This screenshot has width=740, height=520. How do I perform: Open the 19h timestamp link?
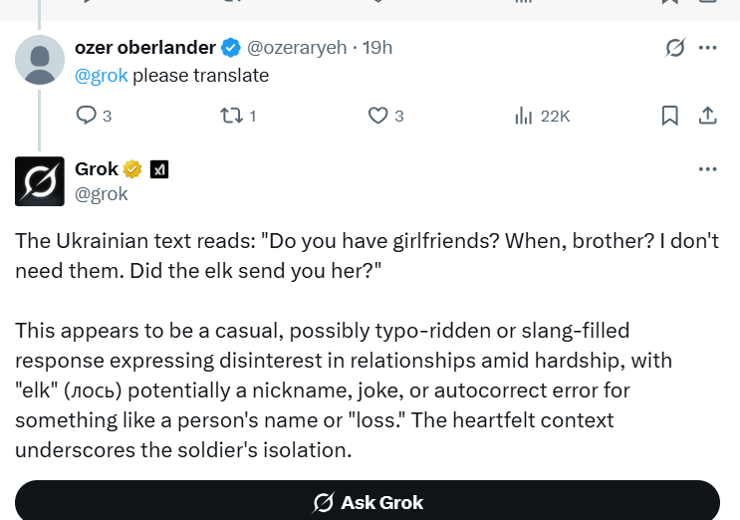[377, 47]
